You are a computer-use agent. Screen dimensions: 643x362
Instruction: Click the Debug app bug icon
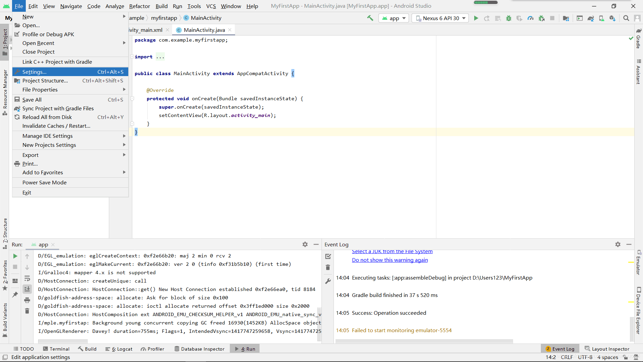tap(509, 18)
